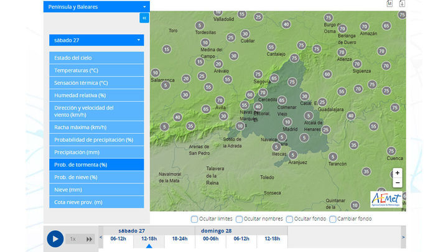Click the 5 marker above Tordesillas
Screen dimensions: 448x252
(200, 25)
